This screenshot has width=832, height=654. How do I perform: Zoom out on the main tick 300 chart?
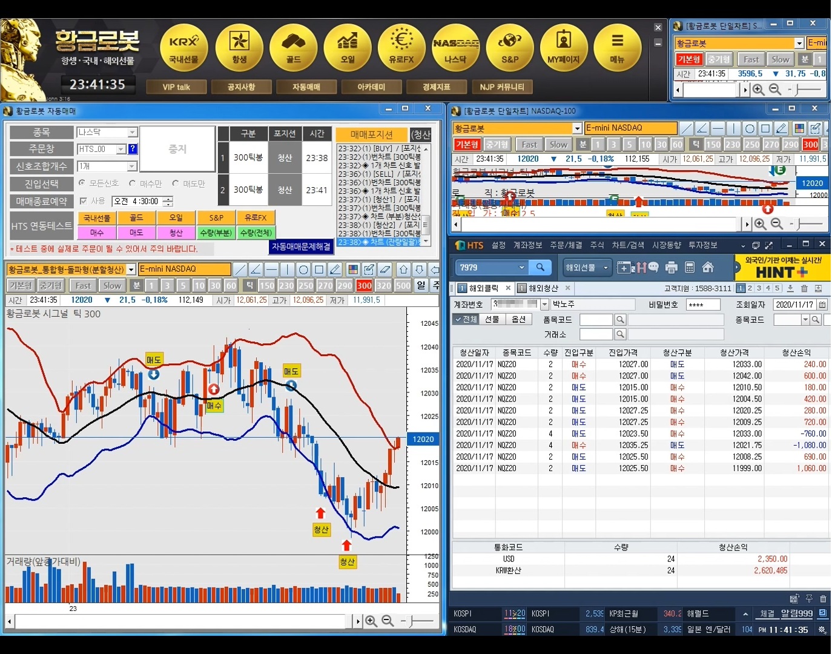[388, 621]
